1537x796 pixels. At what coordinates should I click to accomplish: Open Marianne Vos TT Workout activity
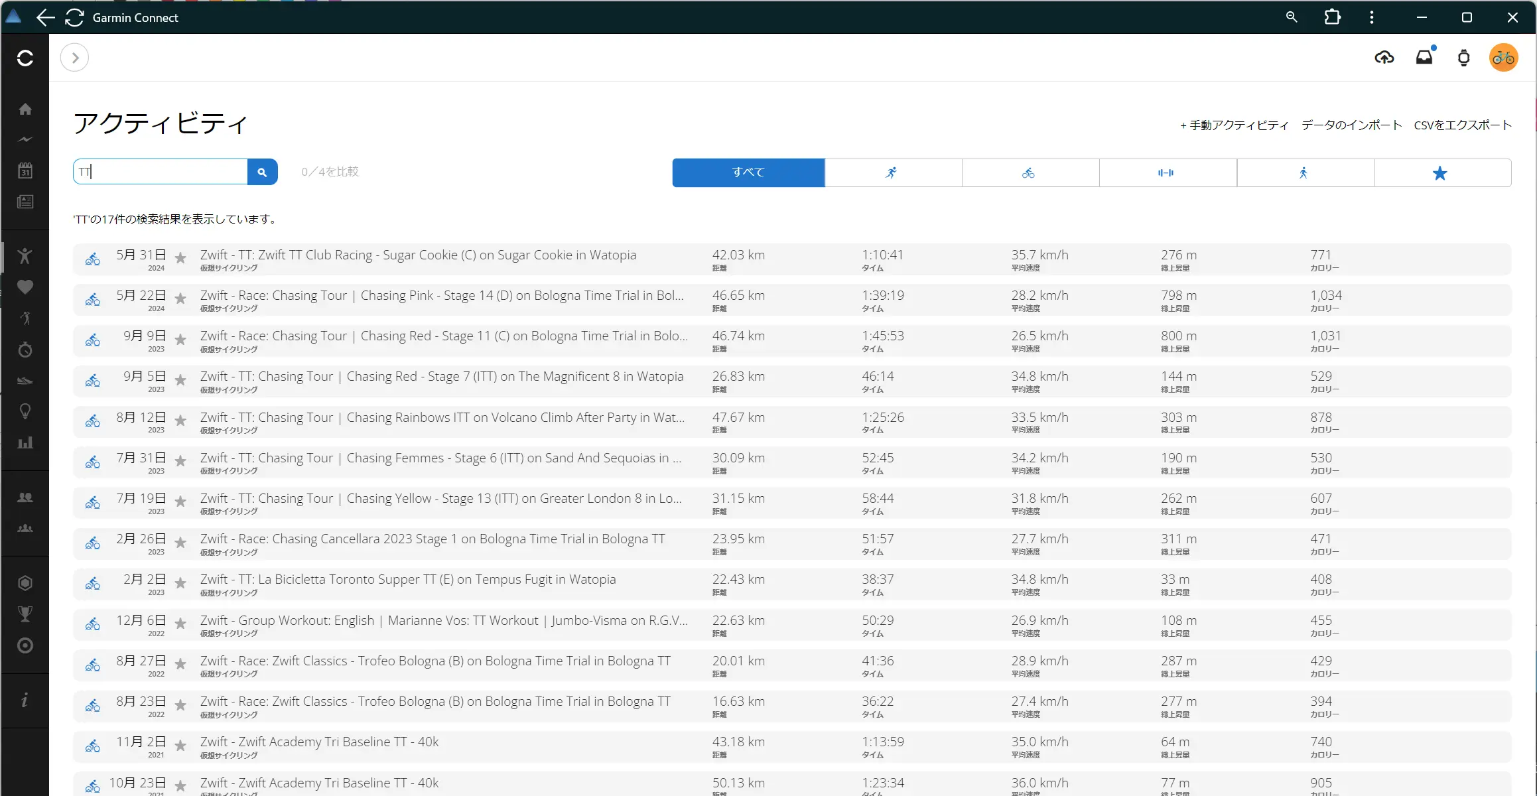coord(444,620)
